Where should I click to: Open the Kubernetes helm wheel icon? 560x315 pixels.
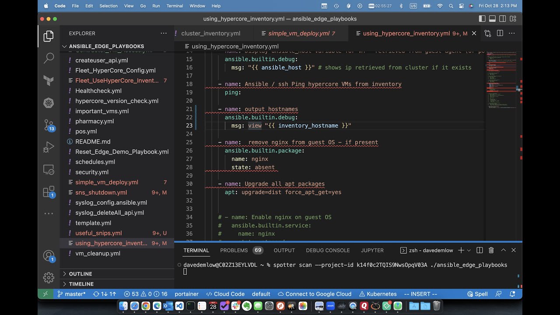(x=49, y=103)
